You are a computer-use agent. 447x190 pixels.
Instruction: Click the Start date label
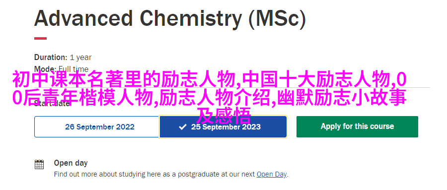[52, 104]
